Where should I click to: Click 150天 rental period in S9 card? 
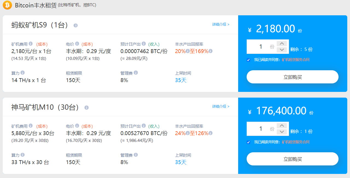(x=73, y=80)
